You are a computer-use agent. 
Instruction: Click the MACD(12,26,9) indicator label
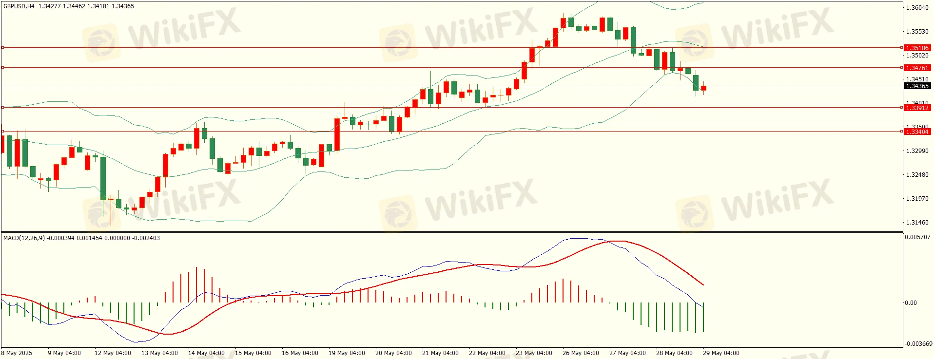pyautogui.click(x=24, y=238)
